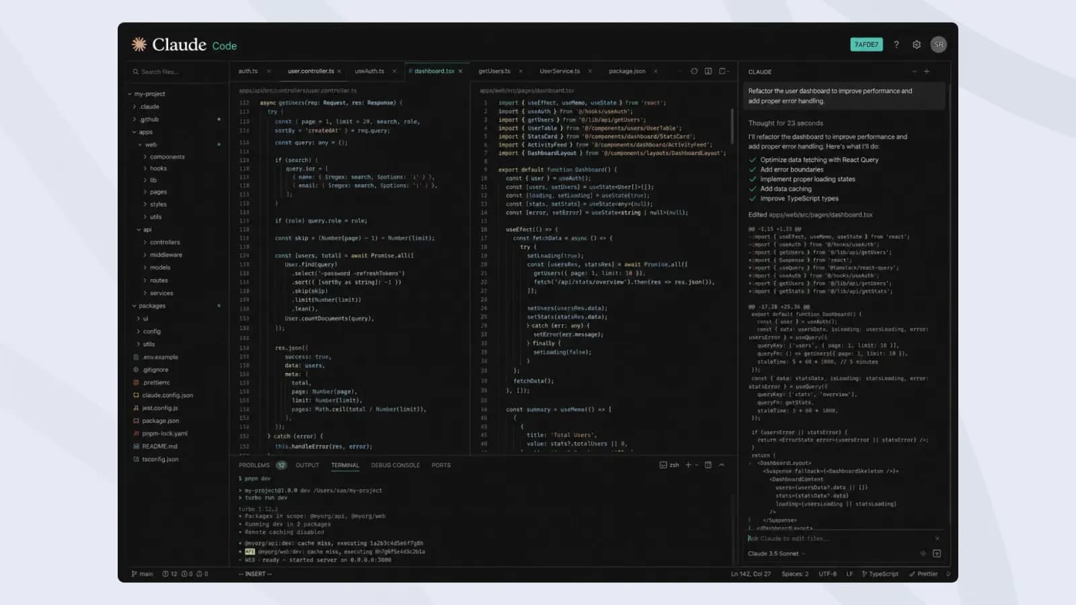Click Prettier in the status bar
Image resolution: width=1076 pixels, height=605 pixels.
923,574
